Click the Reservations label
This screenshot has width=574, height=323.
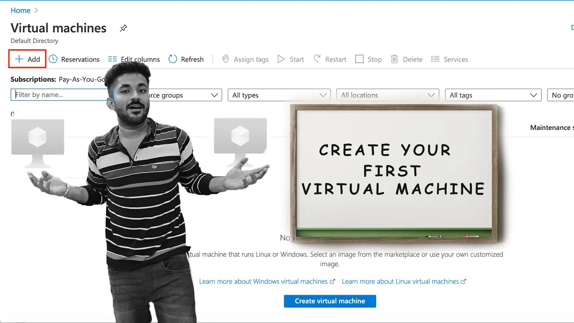80,59
